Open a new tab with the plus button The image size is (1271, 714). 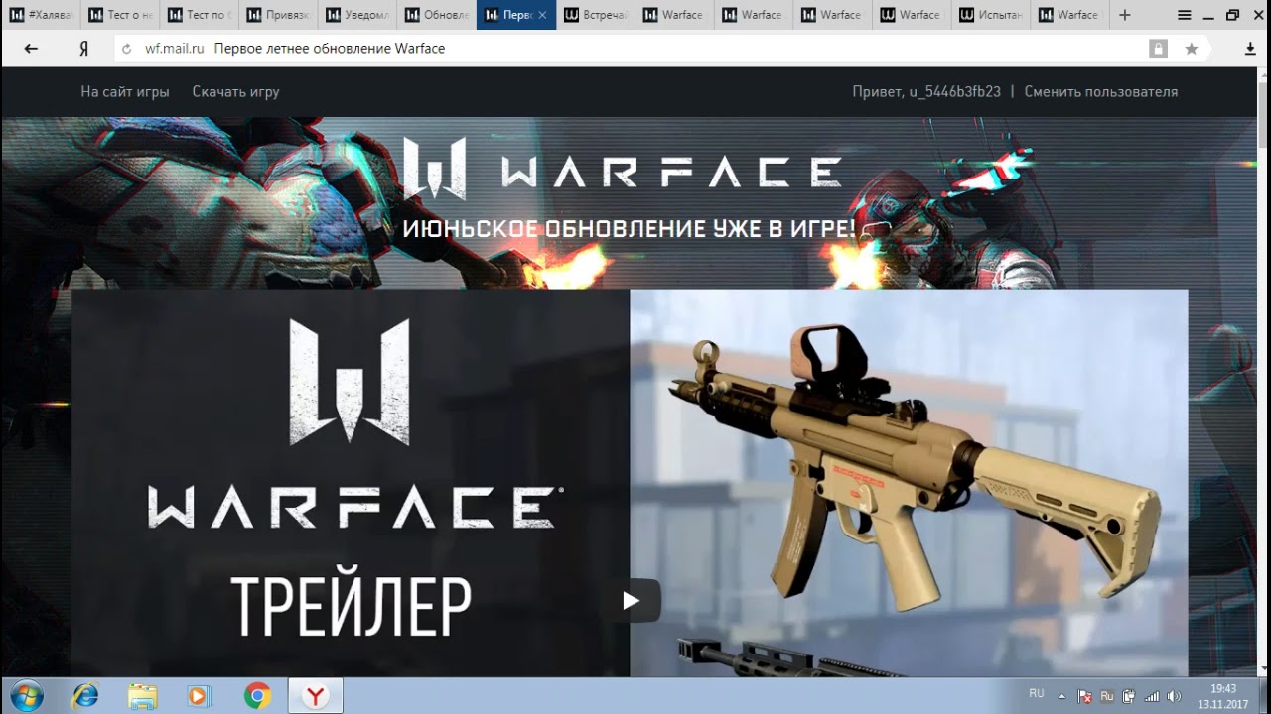pos(1124,15)
